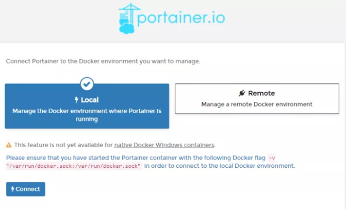Click the plug icon beside Remote
The width and height of the screenshot is (346, 209).
[x=242, y=93]
